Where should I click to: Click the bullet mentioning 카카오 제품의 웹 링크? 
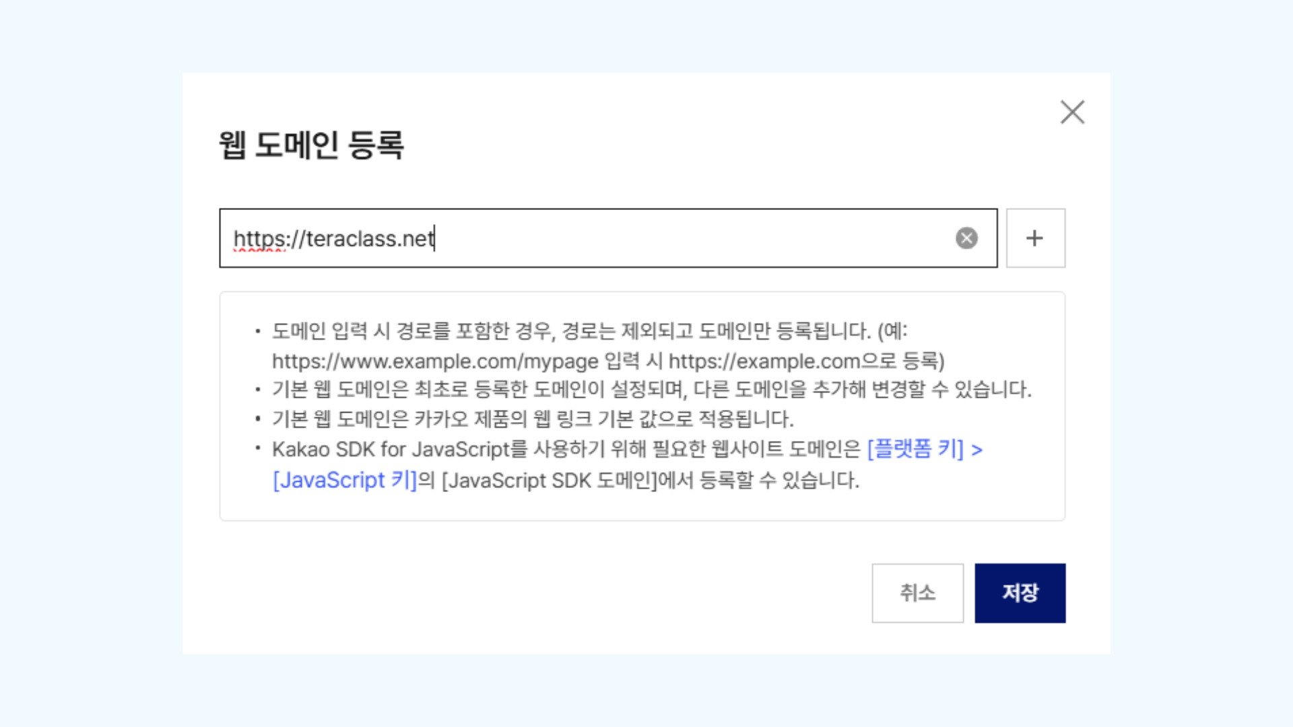(532, 419)
